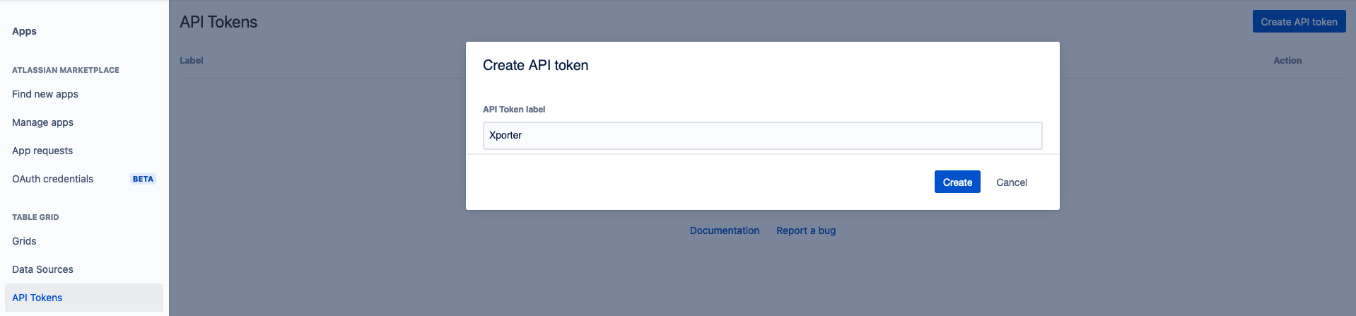Open Manage apps page
This screenshot has width=1356, height=316.
pyautogui.click(x=42, y=122)
